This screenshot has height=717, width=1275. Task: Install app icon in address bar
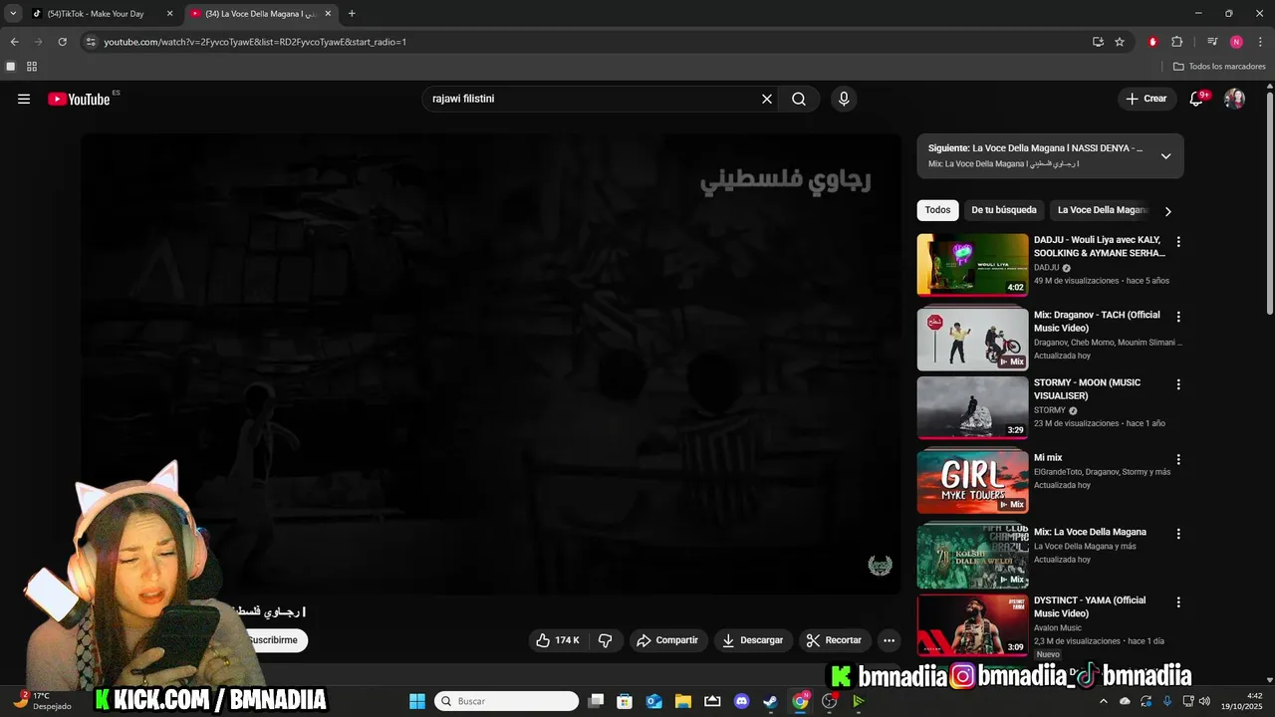[1098, 42]
